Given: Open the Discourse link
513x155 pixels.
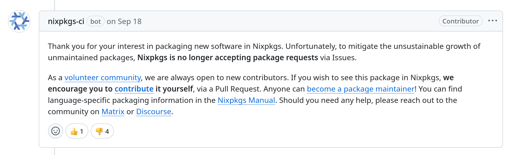Looking at the screenshot, I should 153,112.
